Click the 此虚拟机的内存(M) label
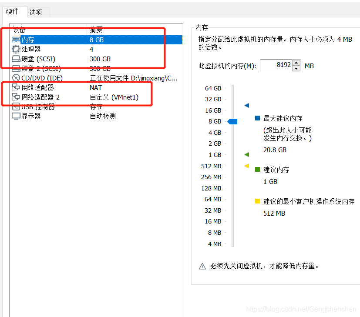 pyautogui.click(x=227, y=66)
